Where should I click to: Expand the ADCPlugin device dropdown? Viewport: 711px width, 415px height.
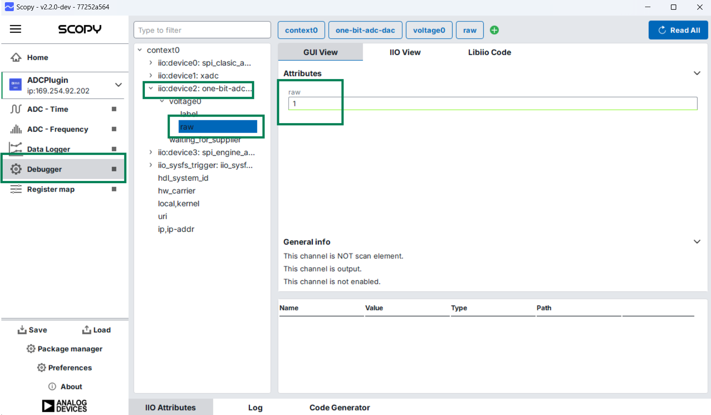pyautogui.click(x=118, y=85)
